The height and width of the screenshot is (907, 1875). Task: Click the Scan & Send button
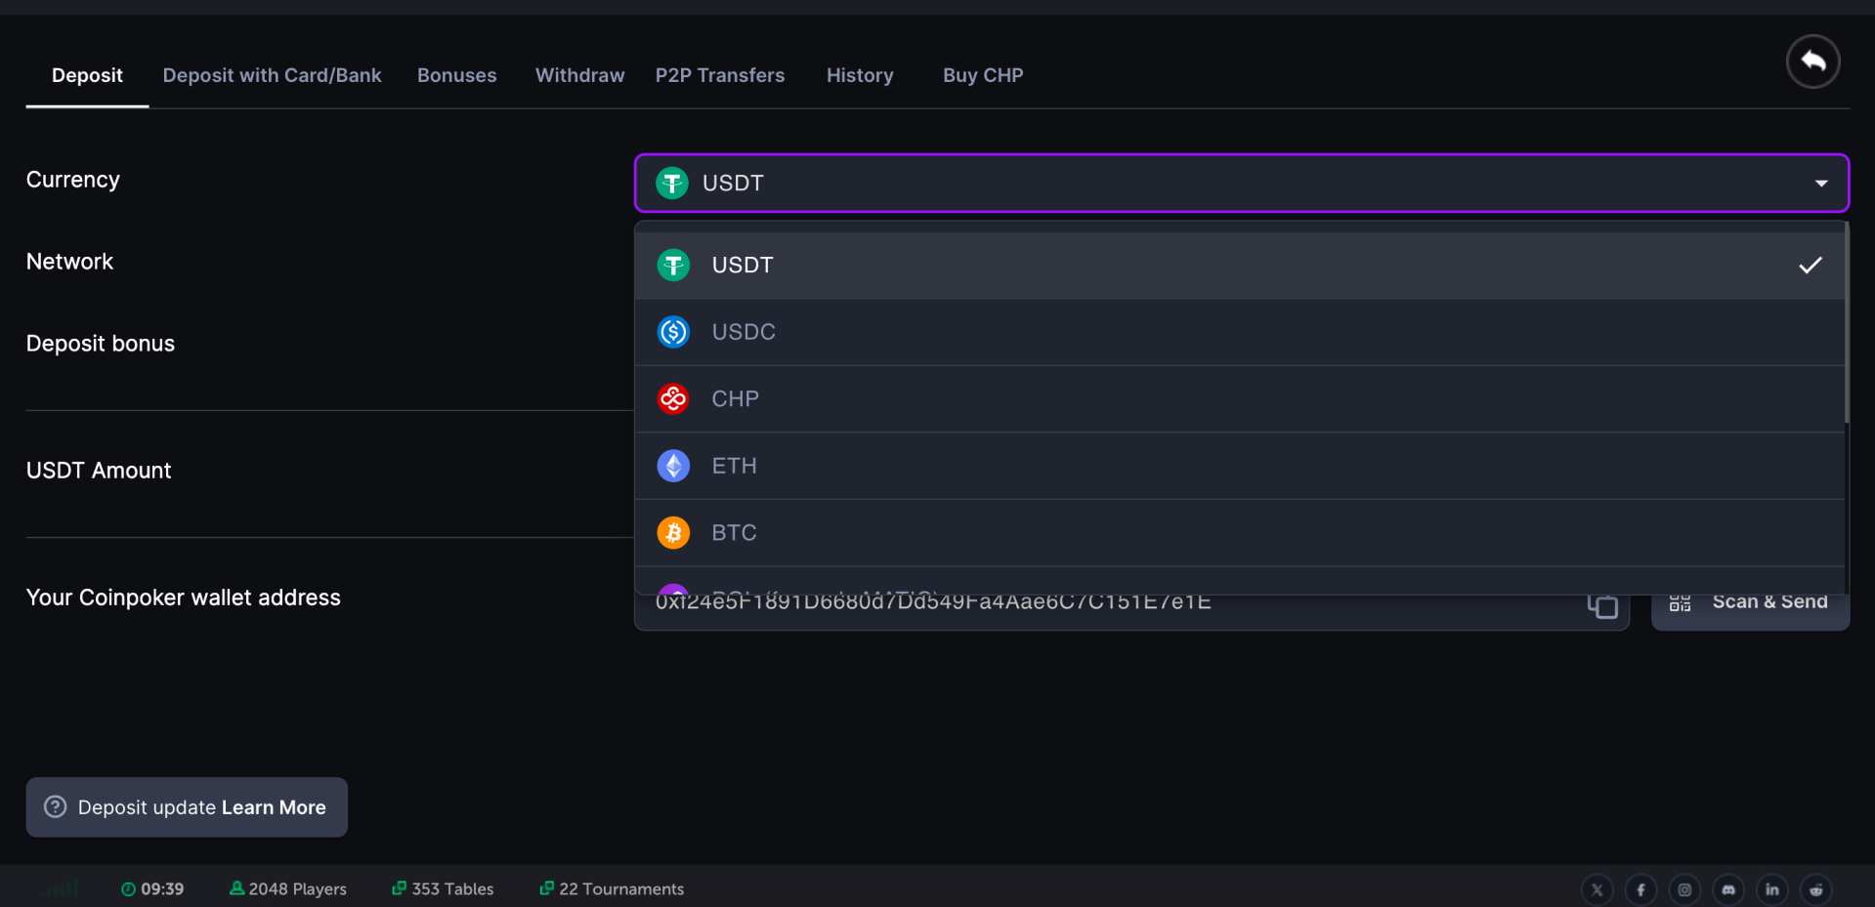point(1750,601)
